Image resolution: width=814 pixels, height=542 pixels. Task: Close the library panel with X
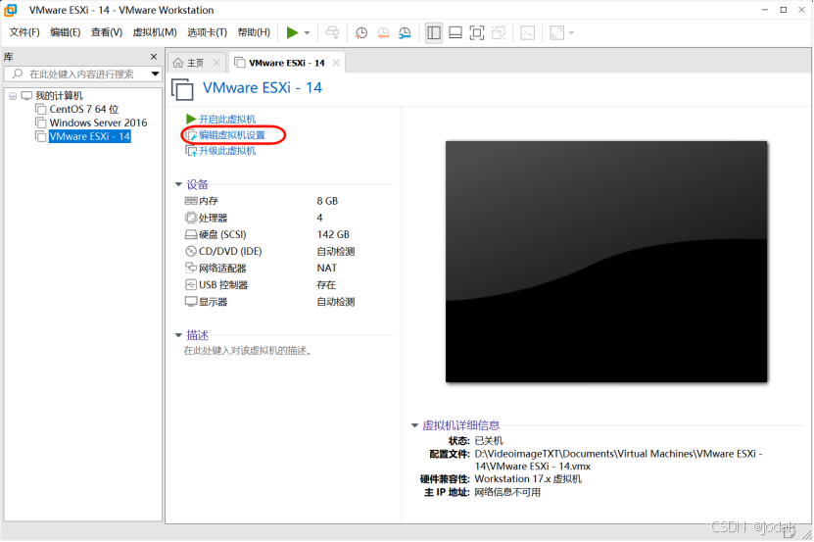pyautogui.click(x=154, y=57)
